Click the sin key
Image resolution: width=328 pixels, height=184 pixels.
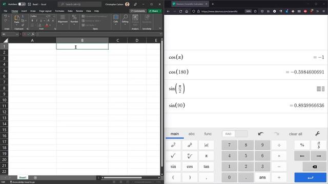(x=173, y=167)
